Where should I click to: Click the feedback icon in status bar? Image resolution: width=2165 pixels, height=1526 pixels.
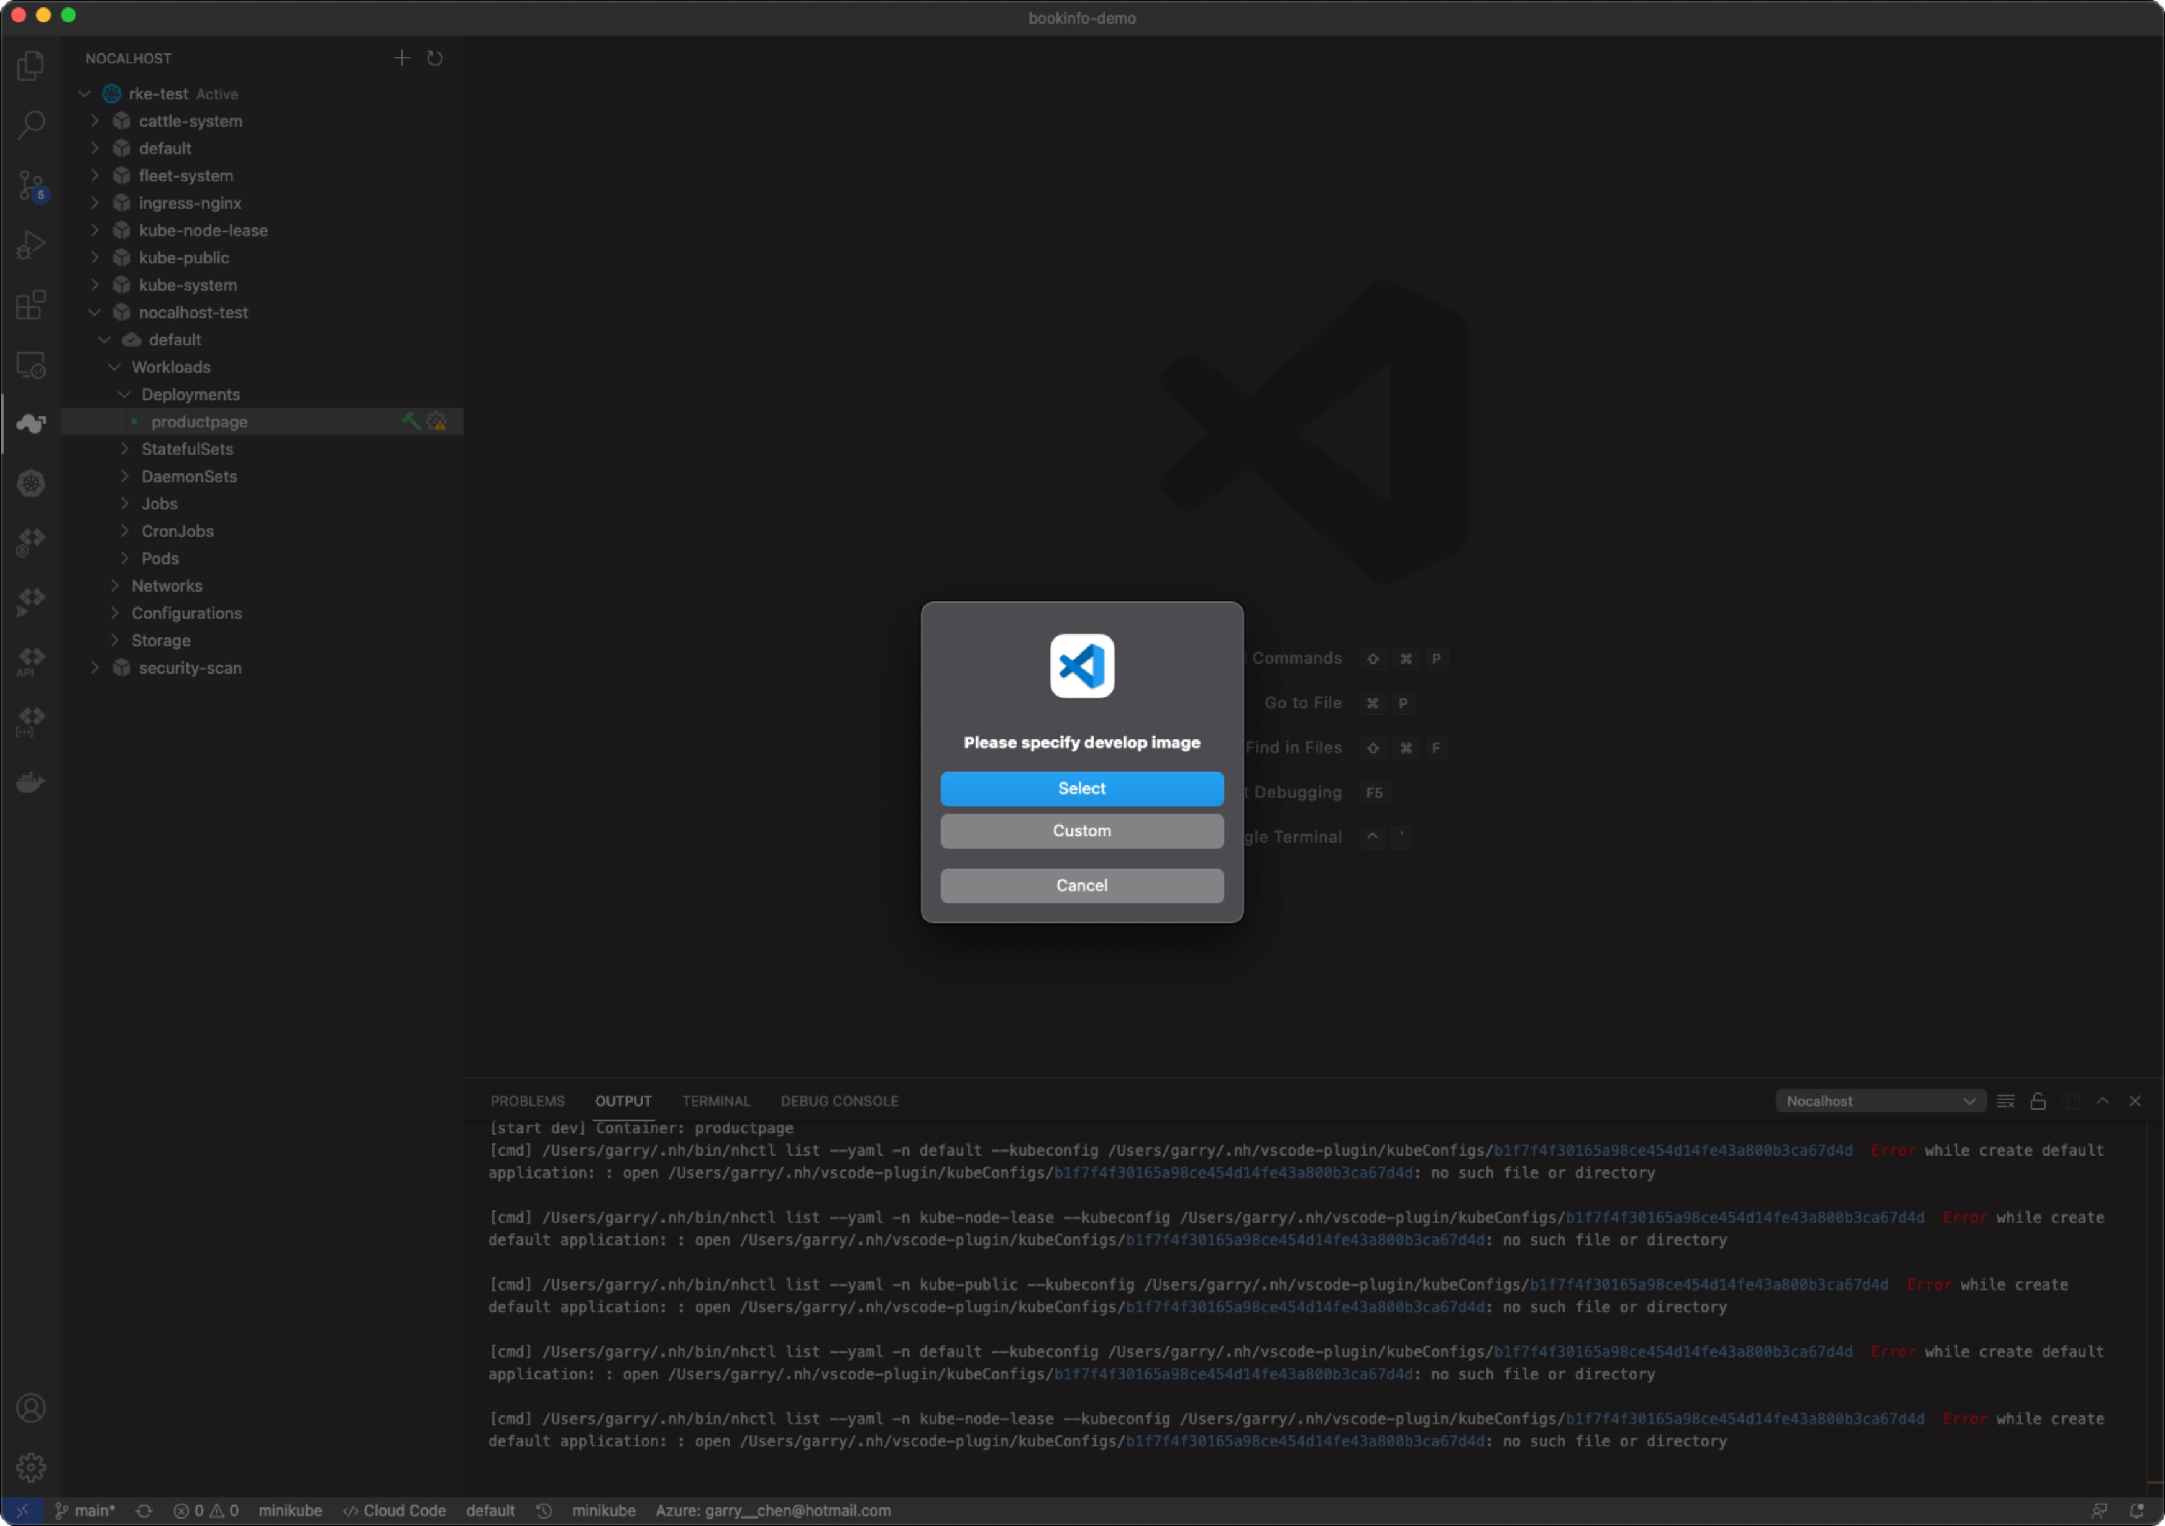(x=2099, y=1511)
